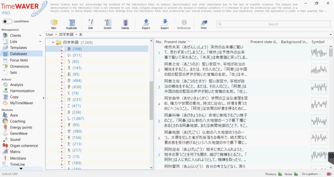Image resolution: width=334 pixels, height=177 pixels.
Task: Start Analysis action in the sidebar
Action: click(17, 84)
